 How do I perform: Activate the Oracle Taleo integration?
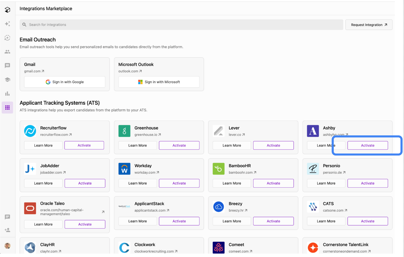pyautogui.click(x=85, y=224)
